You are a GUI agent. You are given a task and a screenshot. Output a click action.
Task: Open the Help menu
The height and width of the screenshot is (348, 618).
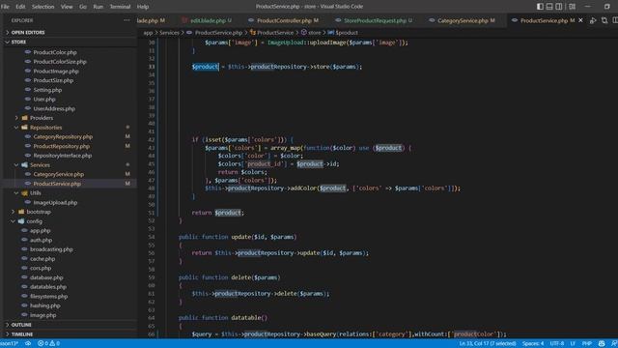(143, 7)
